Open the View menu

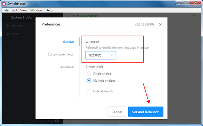pyautogui.click(x=24, y=10)
